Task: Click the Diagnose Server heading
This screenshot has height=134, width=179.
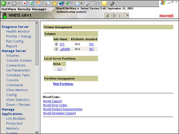Action: [x=15, y=27]
